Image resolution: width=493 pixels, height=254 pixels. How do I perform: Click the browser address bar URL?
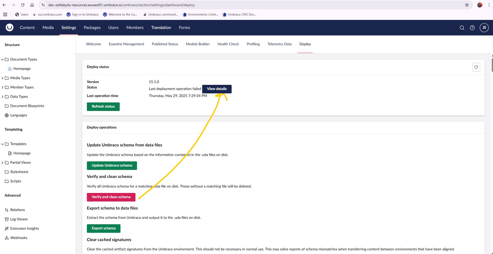pos(122,5)
